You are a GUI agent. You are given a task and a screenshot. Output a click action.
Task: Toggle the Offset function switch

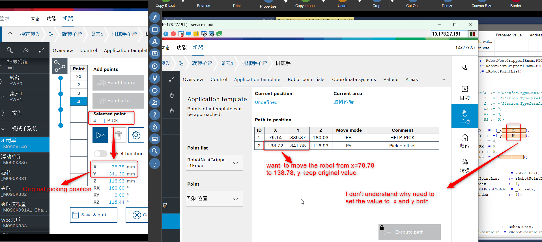[x=100, y=153]
